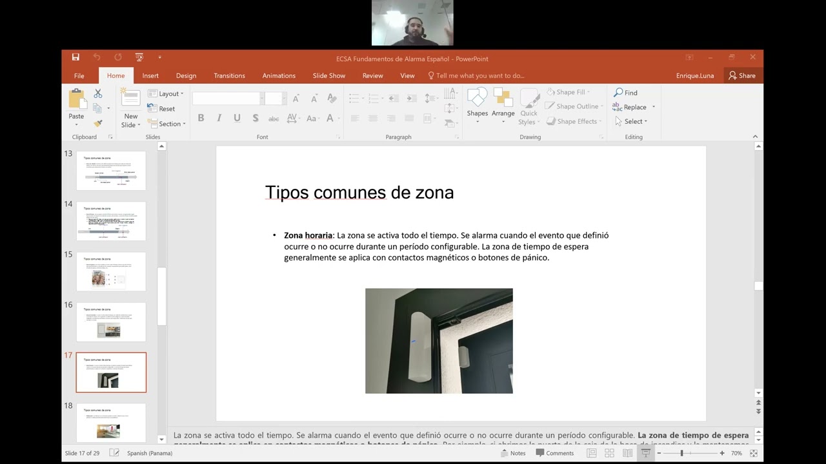Viewport: 826px width, 464px height.
Task: Click the Find magnifier button
Action: pyautogui.click(x=625, y=93)
